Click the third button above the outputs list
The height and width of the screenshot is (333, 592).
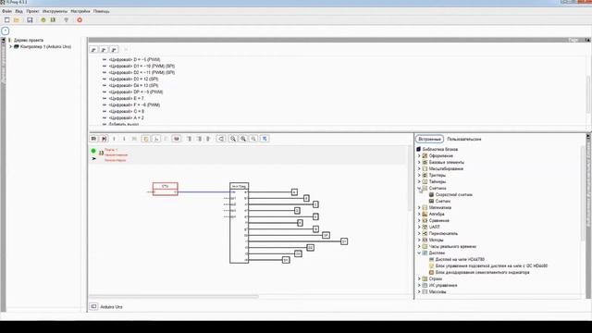coord(114,49)
